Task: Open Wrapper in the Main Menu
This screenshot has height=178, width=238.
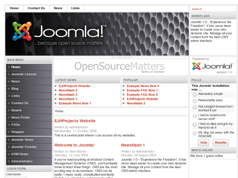Action: point(29,132)
